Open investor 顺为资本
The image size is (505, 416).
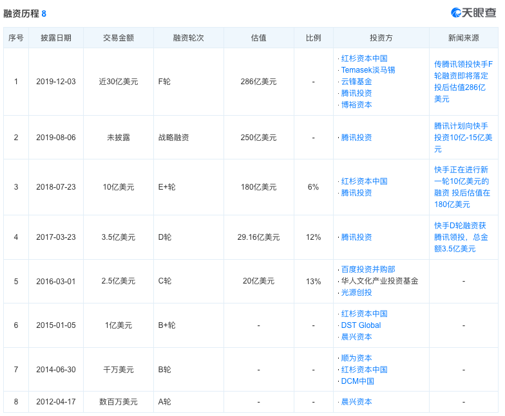(356, 358)
